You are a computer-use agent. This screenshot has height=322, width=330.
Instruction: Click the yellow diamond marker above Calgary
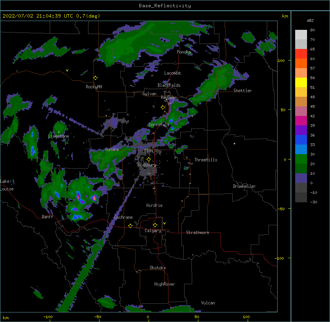155,225
